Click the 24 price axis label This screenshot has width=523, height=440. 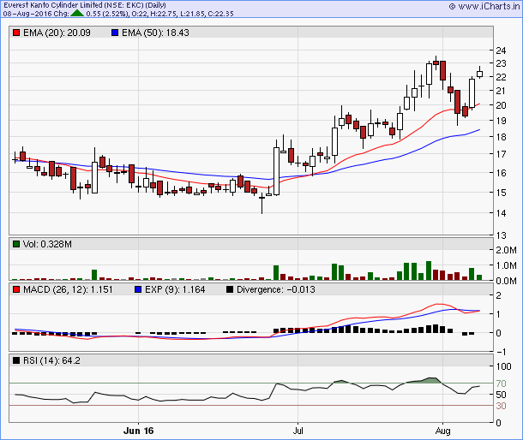tap(501, 51)
